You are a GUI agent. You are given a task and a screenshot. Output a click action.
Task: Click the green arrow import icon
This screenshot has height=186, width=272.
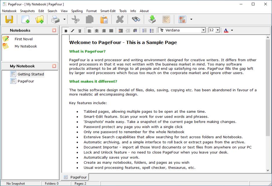(x=152, y=19)
